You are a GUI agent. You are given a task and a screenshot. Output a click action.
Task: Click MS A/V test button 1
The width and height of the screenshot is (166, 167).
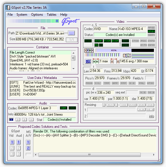point(28,142)
